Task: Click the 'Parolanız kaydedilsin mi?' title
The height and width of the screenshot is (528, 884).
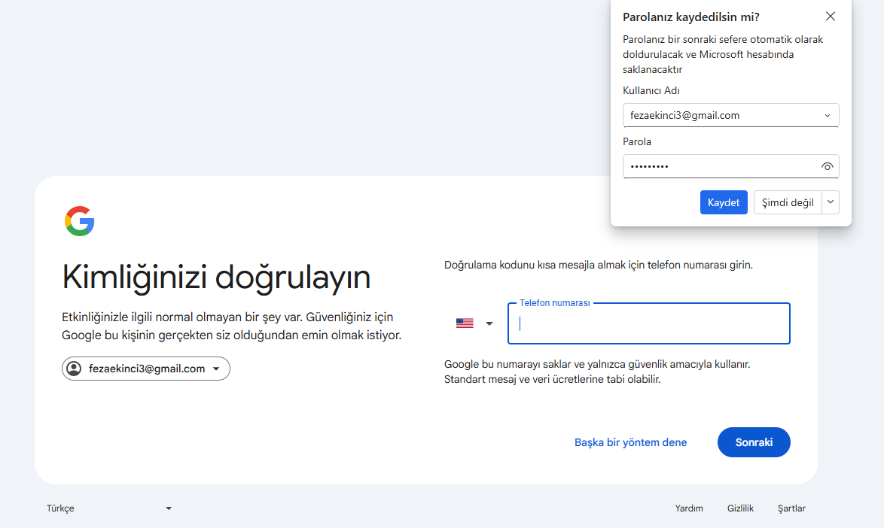Action: 690,17
